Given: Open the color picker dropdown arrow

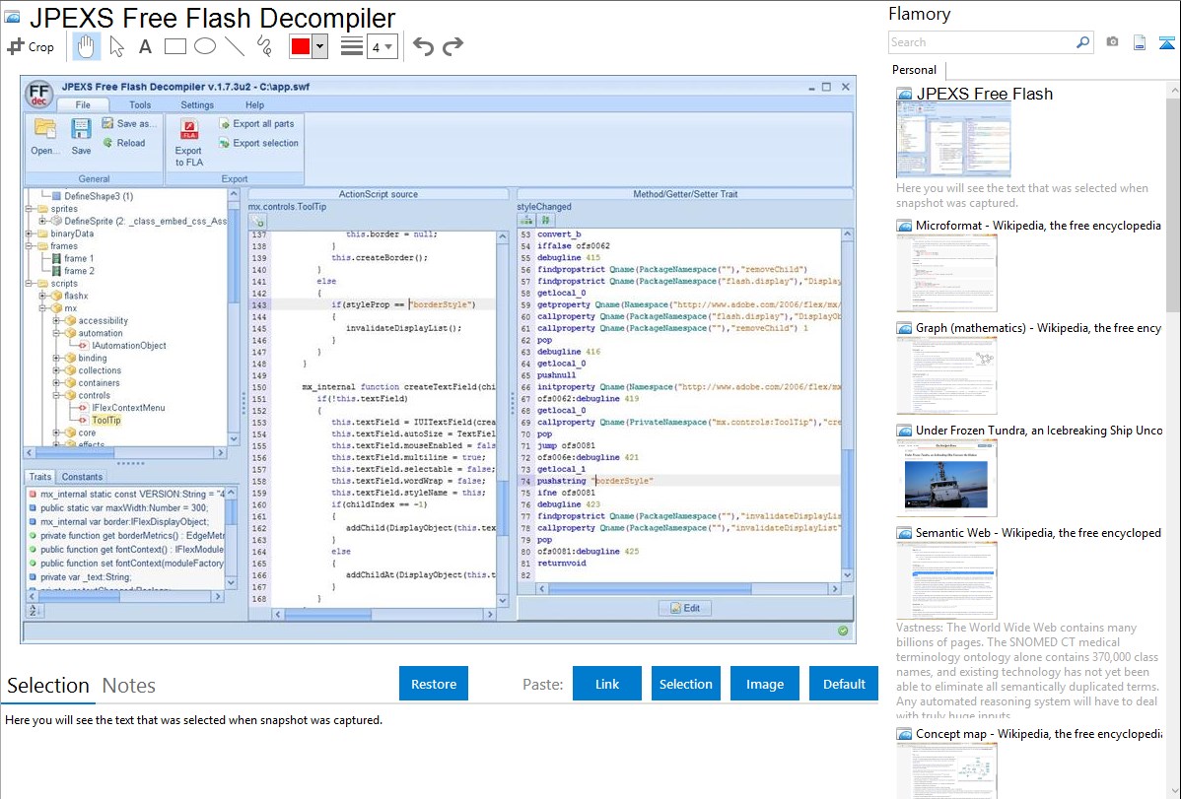Looking at the screenshot, I should pyautogui.click(x=319, y=46).
